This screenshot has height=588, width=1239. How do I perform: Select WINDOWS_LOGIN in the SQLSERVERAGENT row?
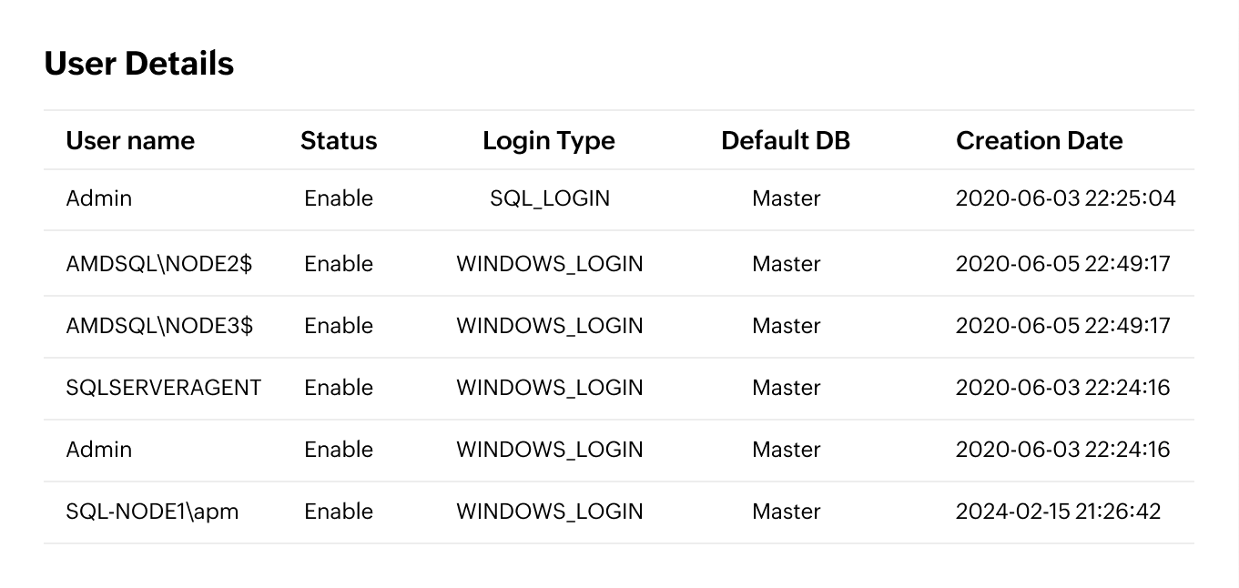550,388
